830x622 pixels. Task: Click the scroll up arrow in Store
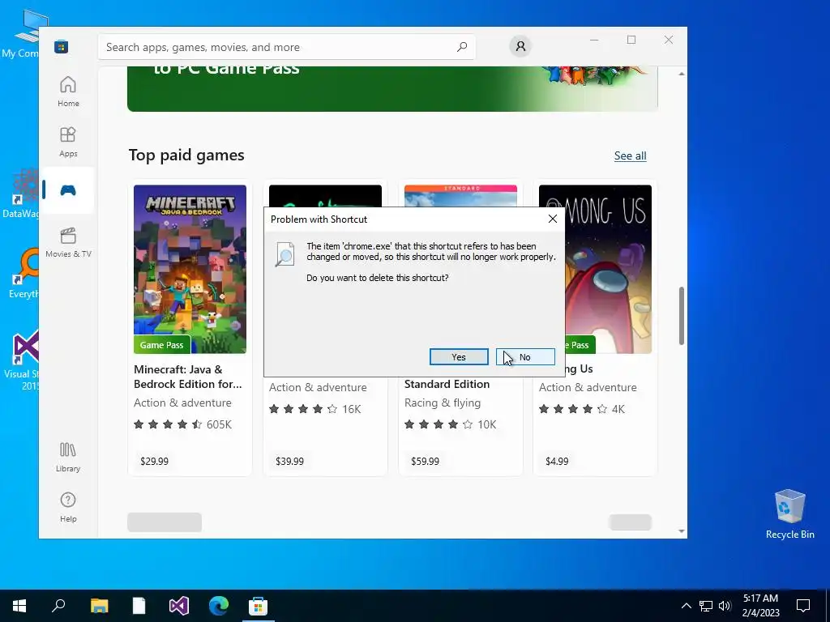click(681, 74)
